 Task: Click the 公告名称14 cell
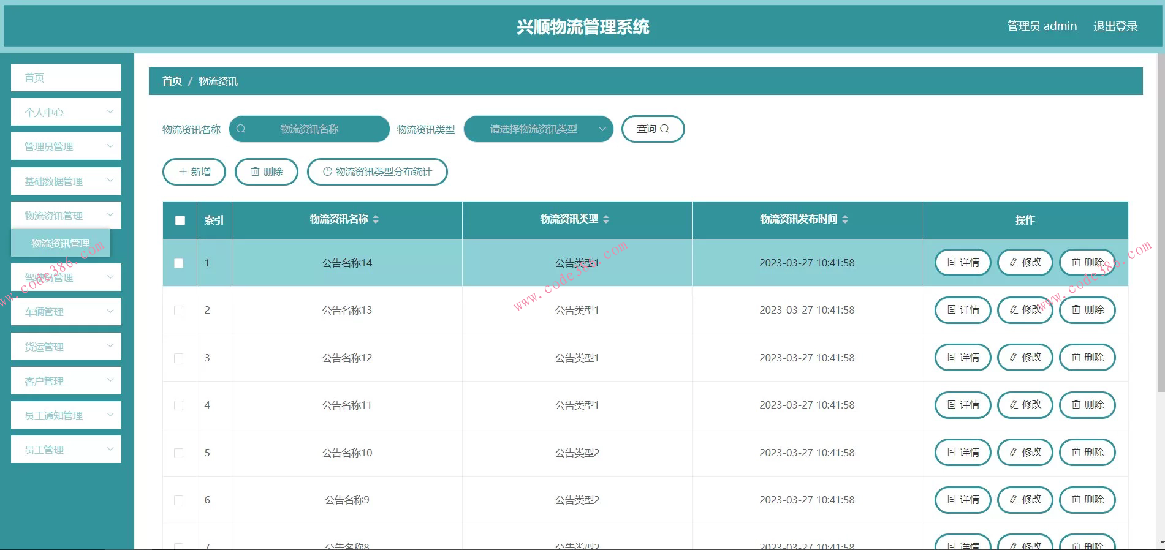coord(347,263)
